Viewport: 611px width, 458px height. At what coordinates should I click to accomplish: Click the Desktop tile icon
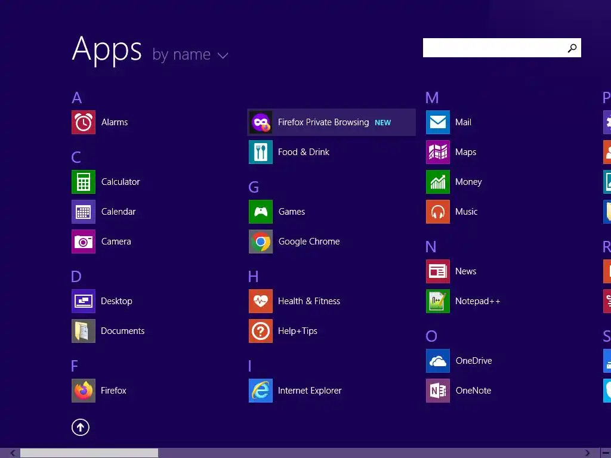pyautogui.click(x=84, y=301)
